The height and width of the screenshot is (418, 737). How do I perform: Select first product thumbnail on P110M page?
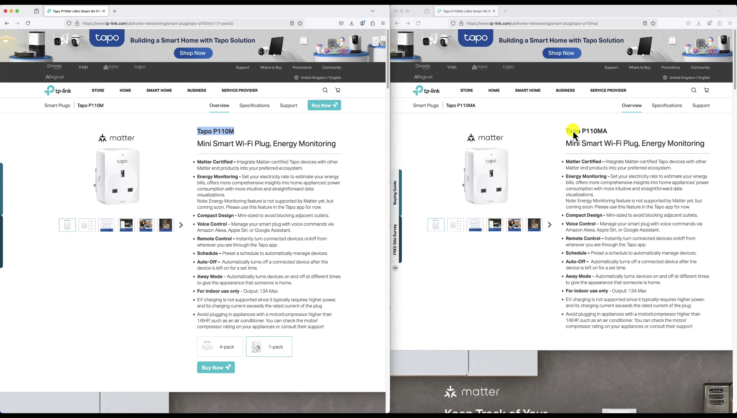click(67, 225)
